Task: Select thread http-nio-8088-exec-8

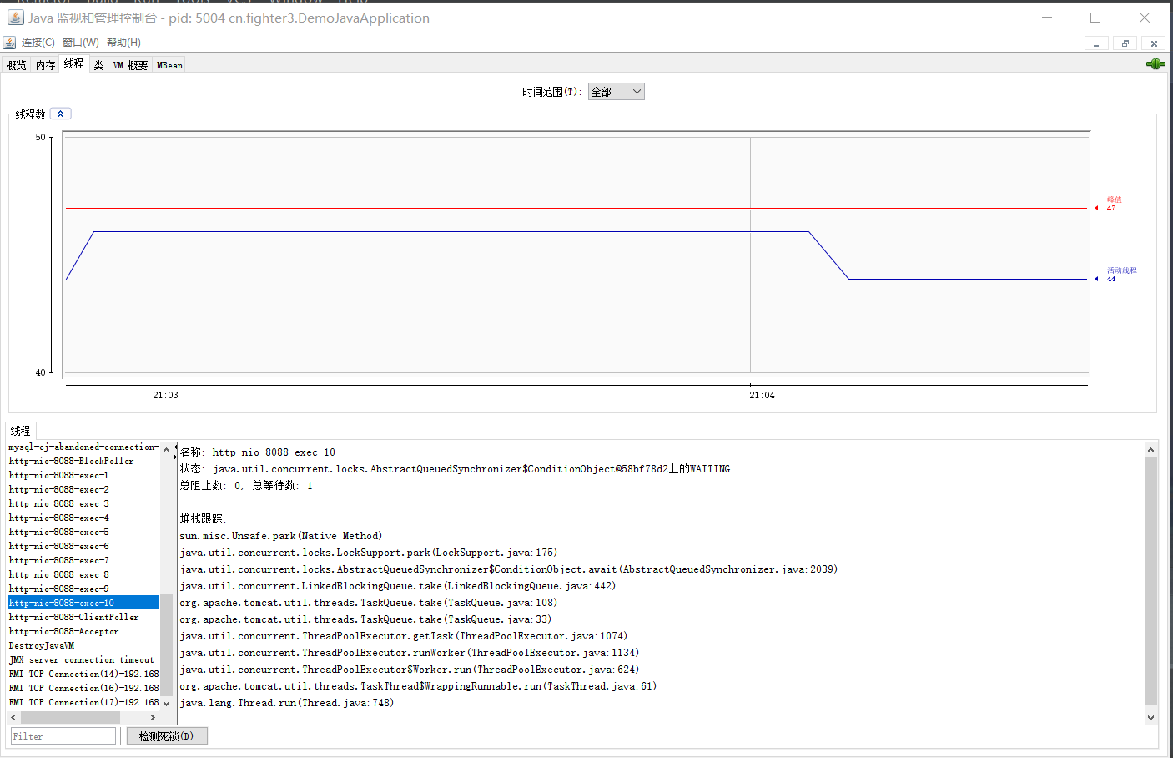Action: (83, 574)
